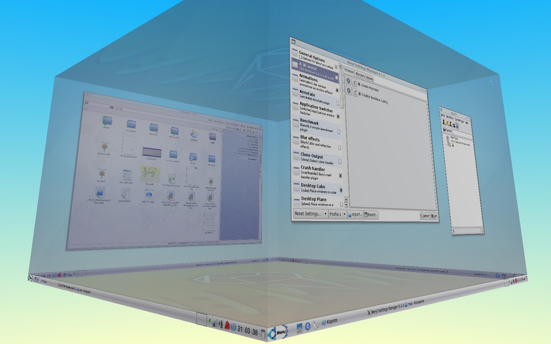Image resolution: width=551 pixels, height=344 pixels.
Task: Click the pencil-and-paper launcher icon on panel
Action: 315,325
